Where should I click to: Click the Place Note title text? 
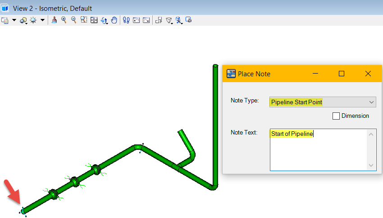click(254, 74)
